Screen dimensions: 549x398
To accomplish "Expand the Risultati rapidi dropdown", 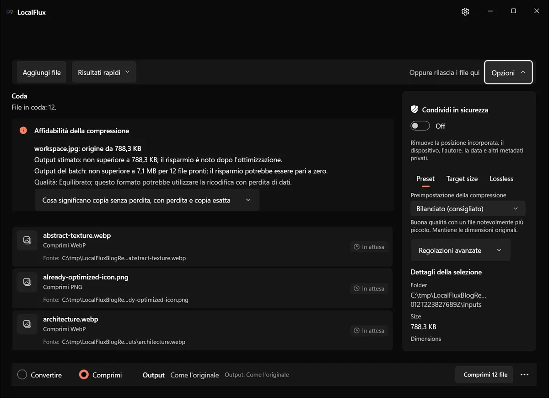I will 104,72.
